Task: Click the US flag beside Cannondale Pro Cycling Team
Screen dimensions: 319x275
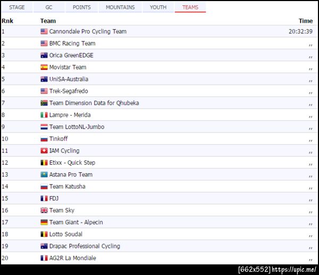Action: tap(44, 31)
